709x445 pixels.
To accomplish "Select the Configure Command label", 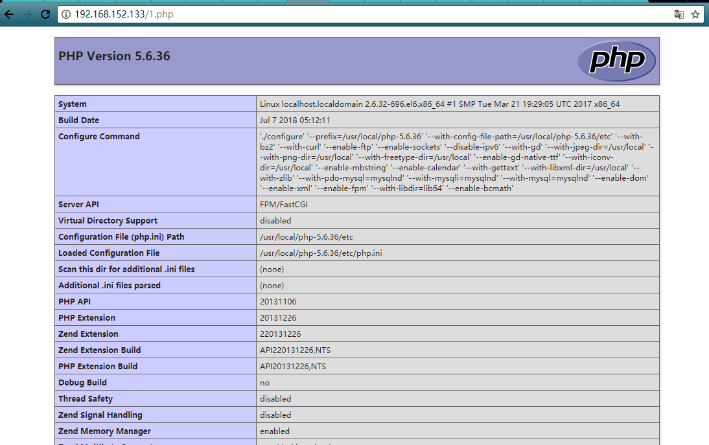I will [99, 137].
